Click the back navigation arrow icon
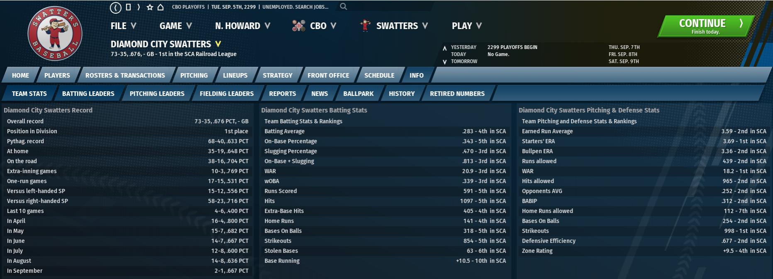This screenshot has height=279, width=773. tap(115, 7)
